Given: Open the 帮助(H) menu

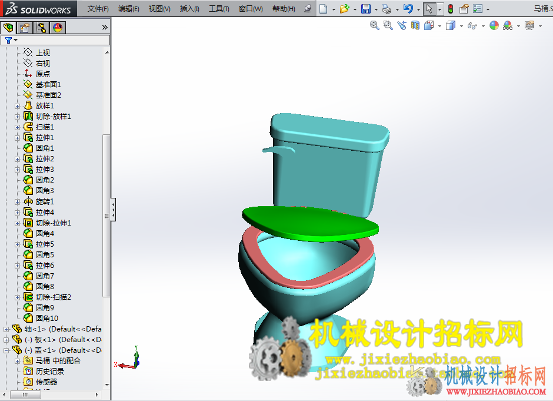Looking at the screenshot, I should coord(284,9).
